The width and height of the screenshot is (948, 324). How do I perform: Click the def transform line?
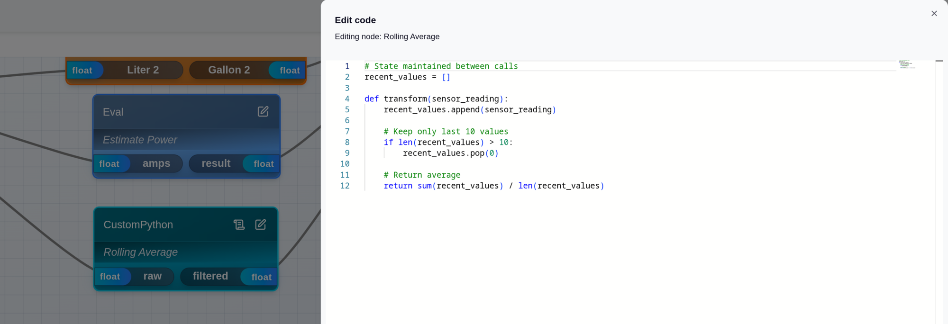pos(436,99)
